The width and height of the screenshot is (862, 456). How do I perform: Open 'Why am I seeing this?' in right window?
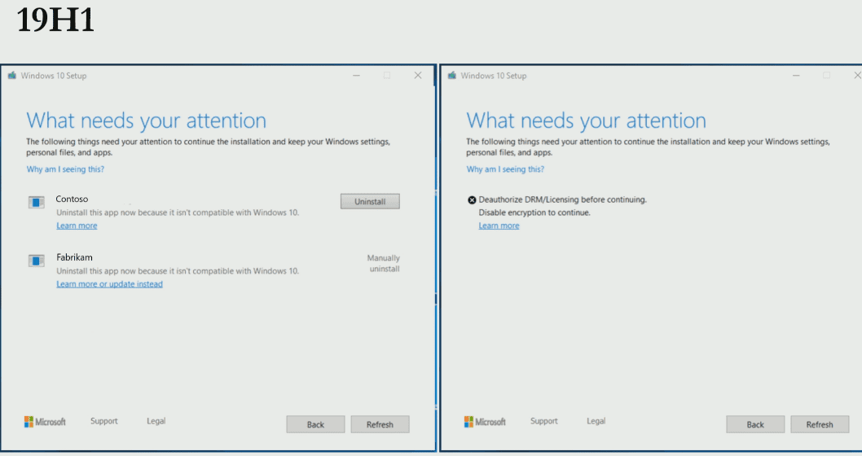click(505, 169)
